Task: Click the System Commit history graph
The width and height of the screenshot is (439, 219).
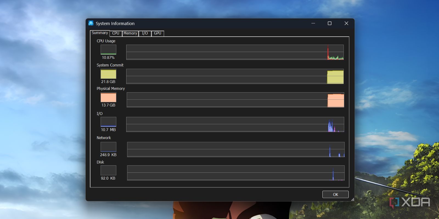Action: tap(235, 76)
